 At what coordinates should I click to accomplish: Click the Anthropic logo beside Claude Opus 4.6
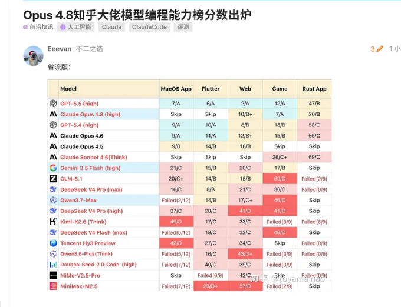pyautogui.click(x=53, y=135)
